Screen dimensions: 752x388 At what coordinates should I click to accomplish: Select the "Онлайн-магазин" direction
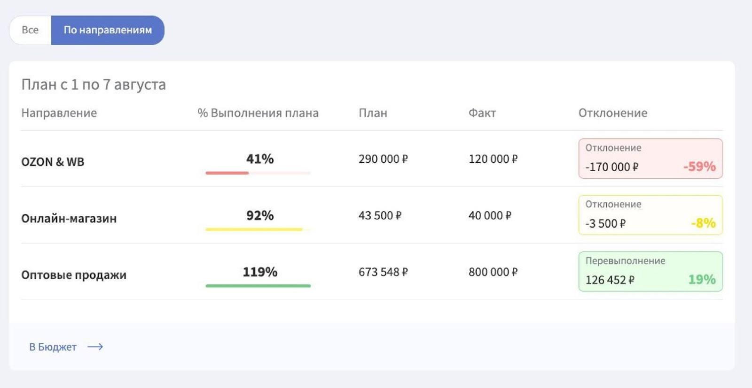point(69,219)
